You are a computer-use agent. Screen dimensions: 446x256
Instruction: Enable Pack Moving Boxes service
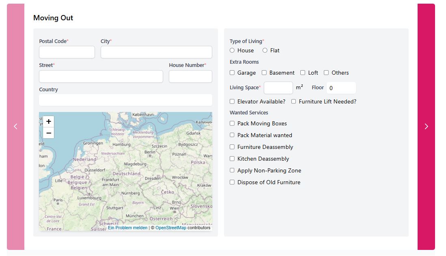point(232,123)
